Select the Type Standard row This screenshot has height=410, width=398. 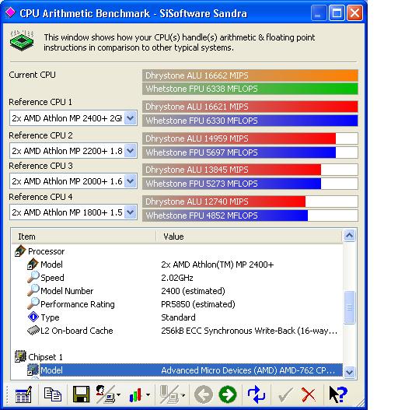[x=177, y=317]
